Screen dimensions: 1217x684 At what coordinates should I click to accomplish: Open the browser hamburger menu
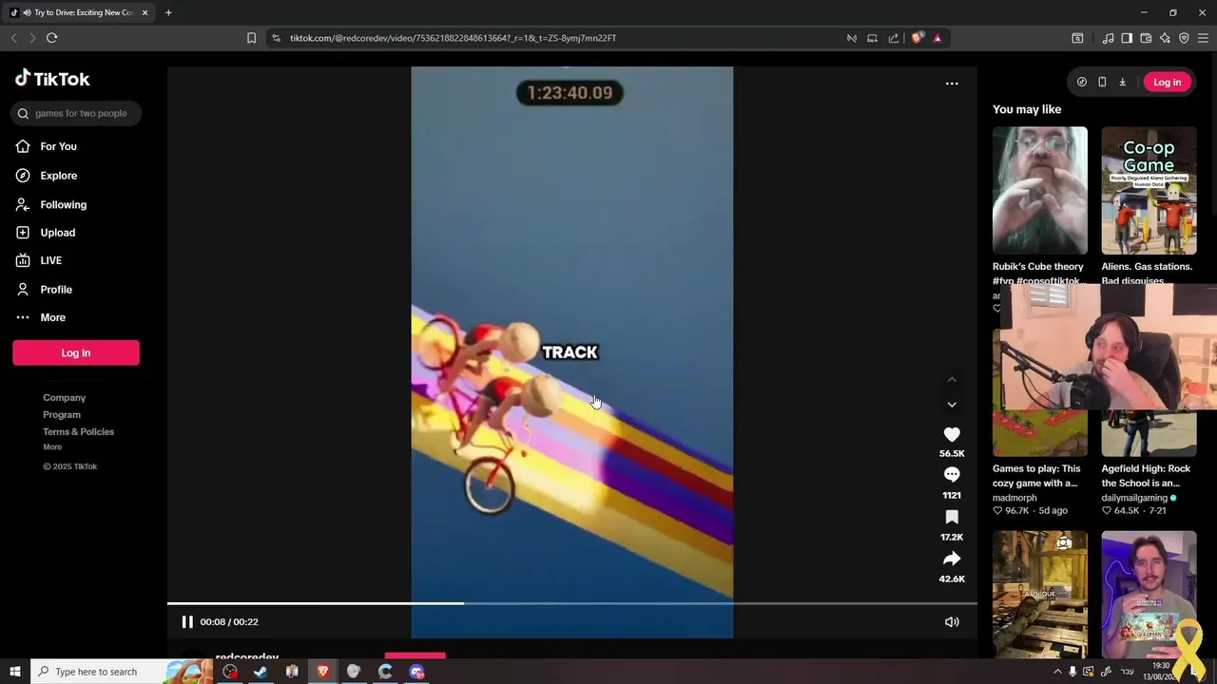coord(1203,38)
